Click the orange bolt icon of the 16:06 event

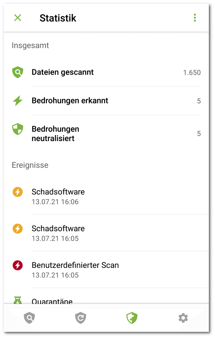pyautogui.click(x=18, y=192)
